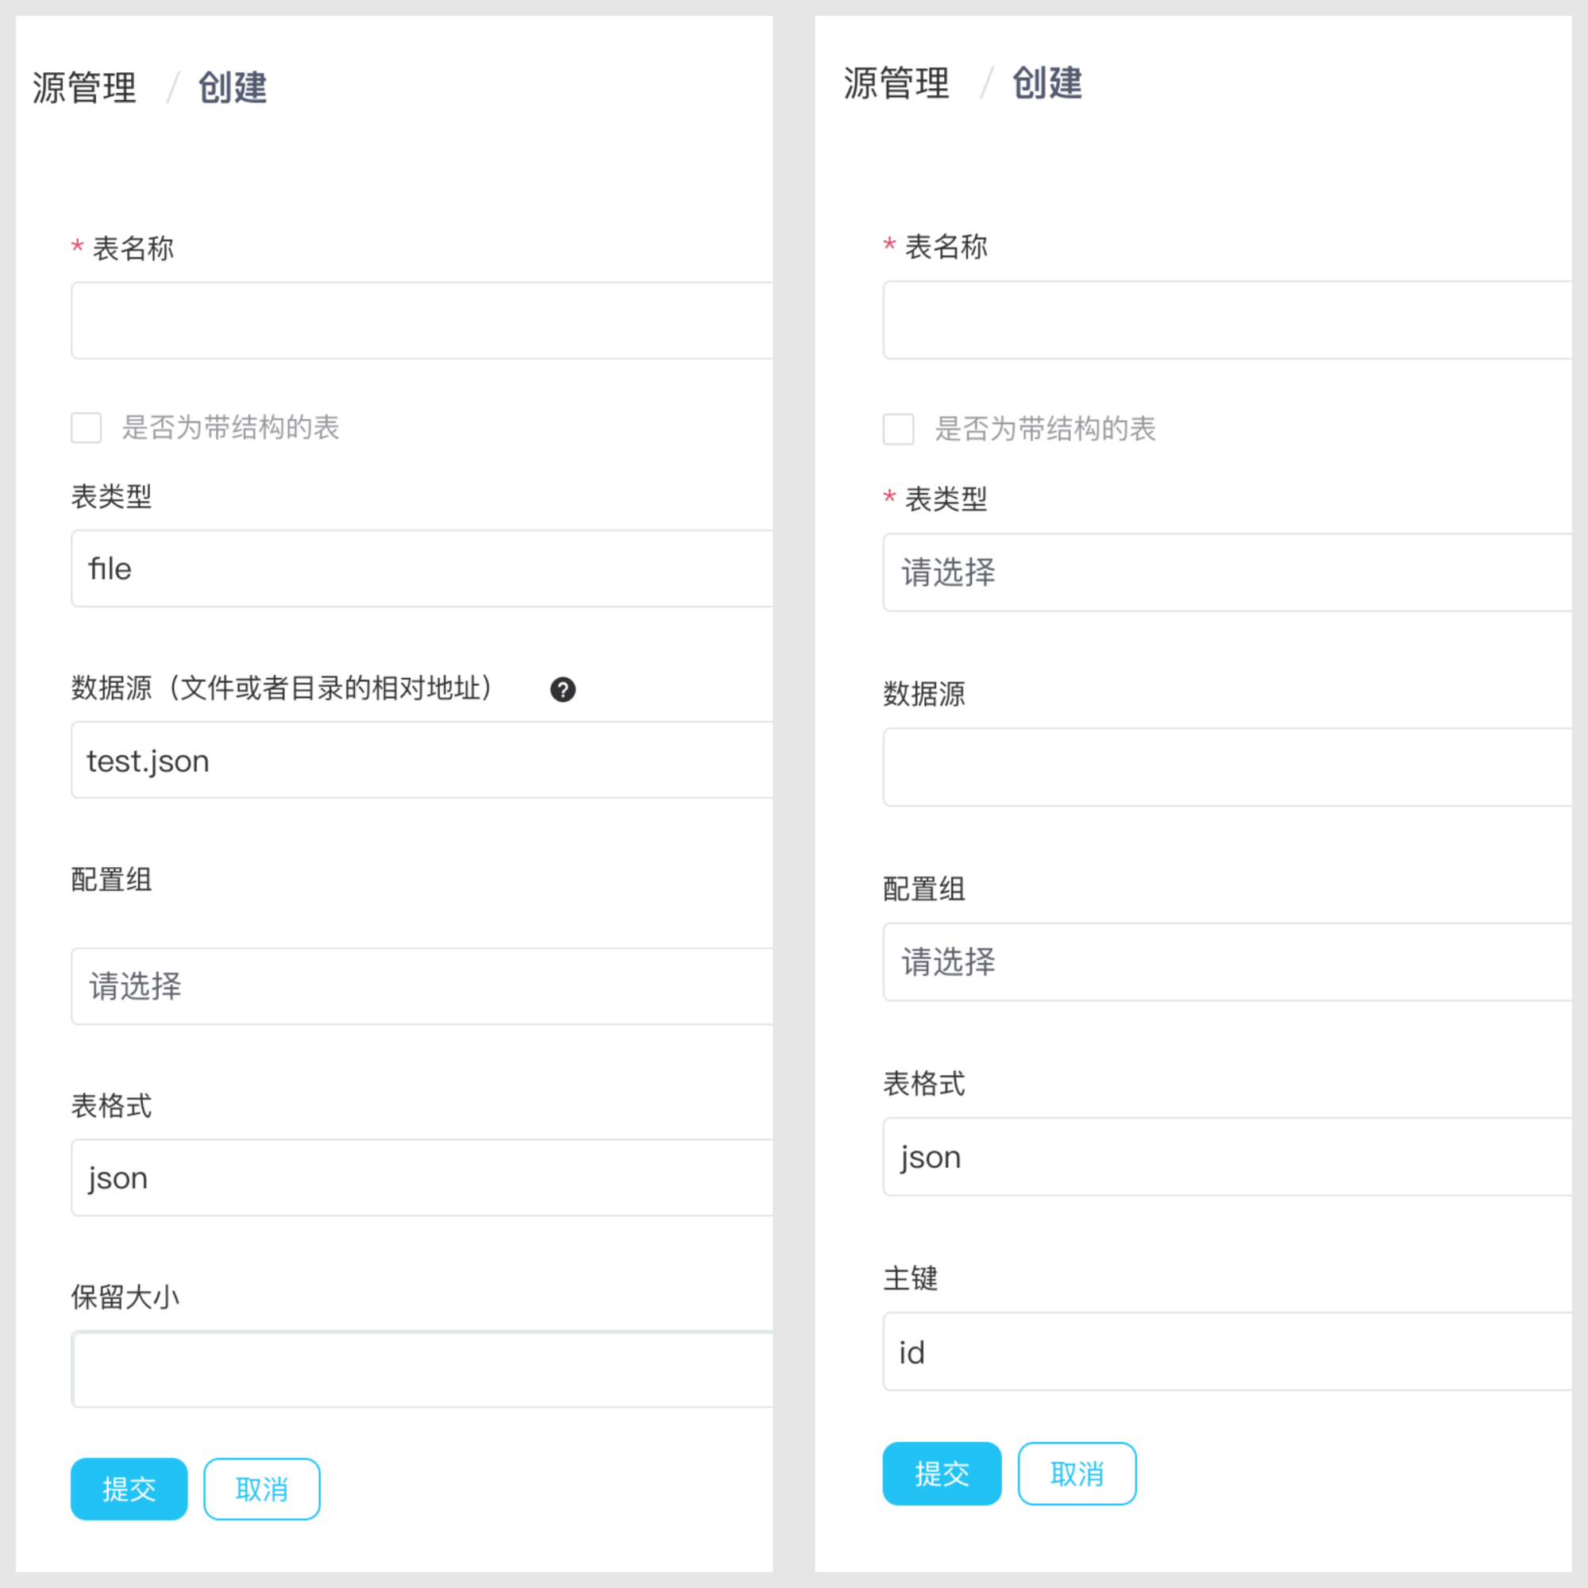Open the 表类型 dropdown showing file

point(421,569)
